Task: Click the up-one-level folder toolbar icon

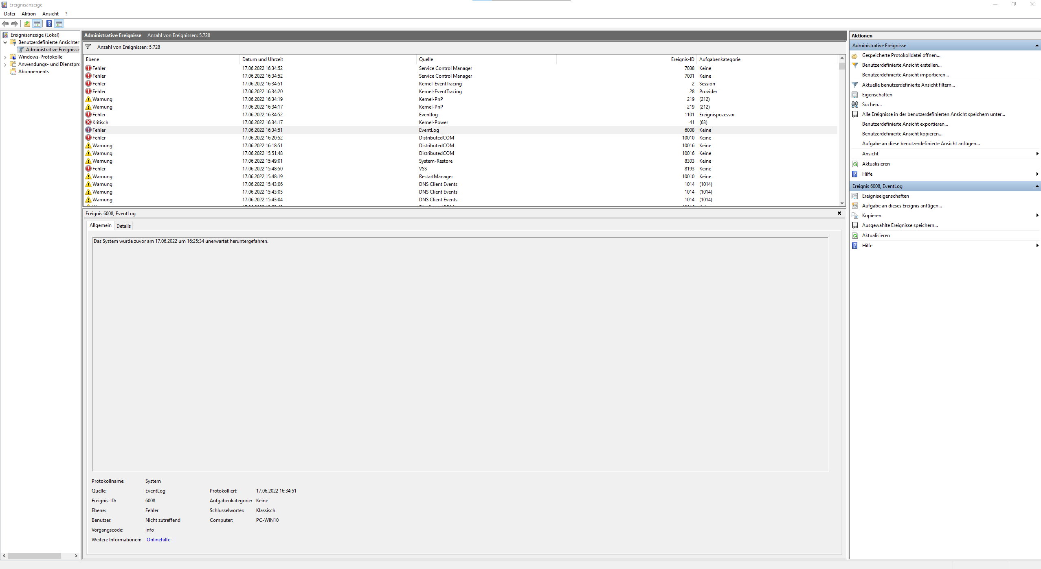Action: click(x=27, y=24)
